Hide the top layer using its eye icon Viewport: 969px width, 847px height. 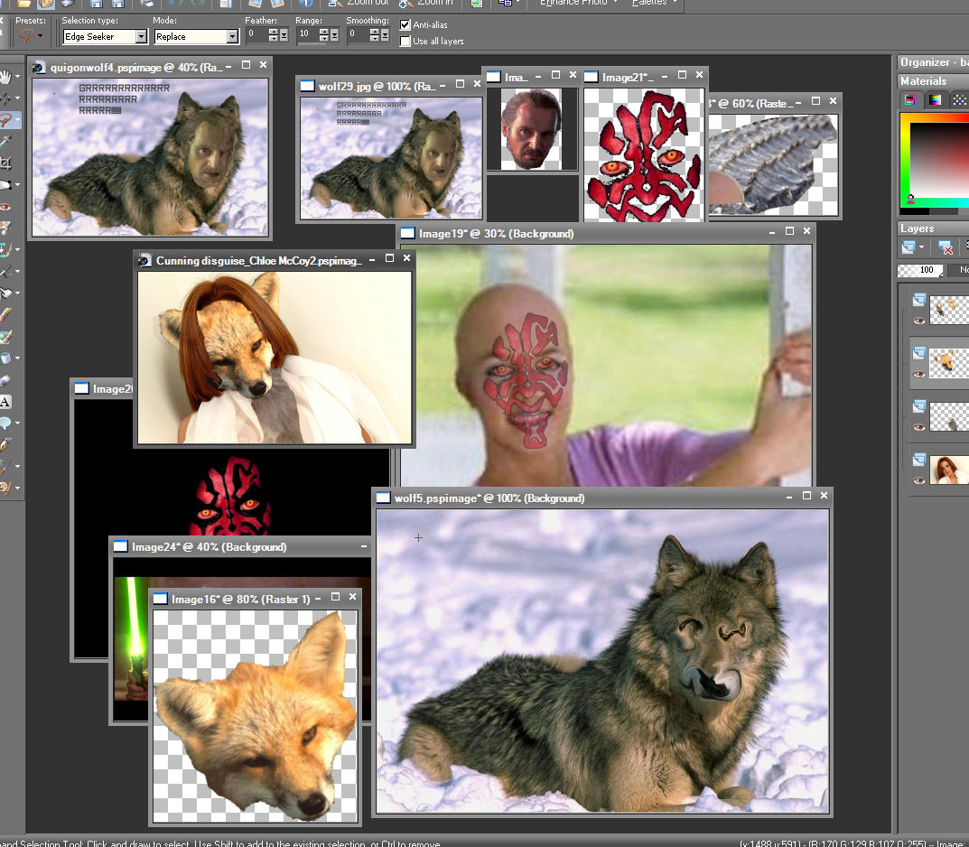pyautogui.click(x=919, y=321)
